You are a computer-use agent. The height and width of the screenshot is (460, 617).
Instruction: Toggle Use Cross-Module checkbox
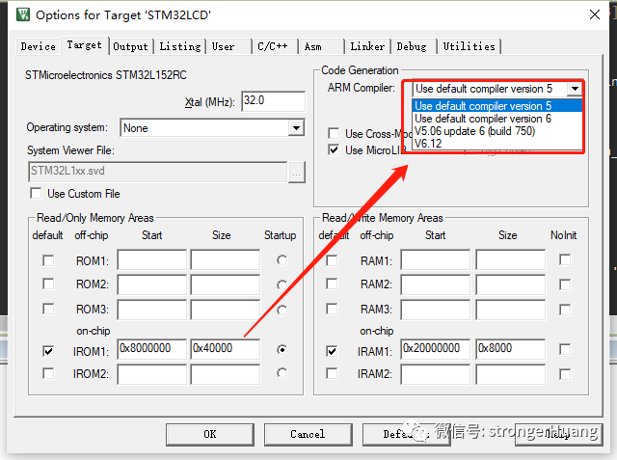[334, 133]
